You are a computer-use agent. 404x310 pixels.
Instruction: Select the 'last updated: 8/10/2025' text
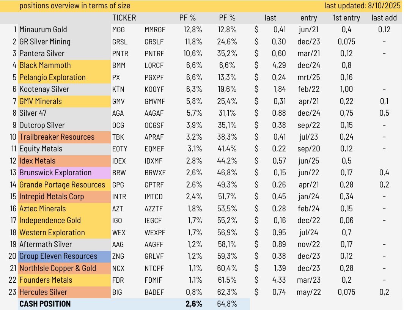(x=363, y=6)
